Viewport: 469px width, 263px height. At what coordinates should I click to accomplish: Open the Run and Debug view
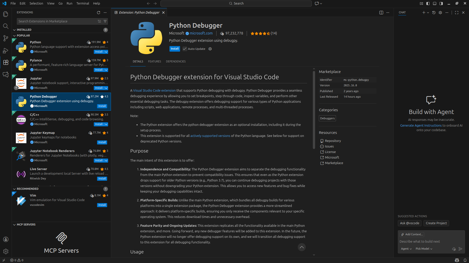tap(6, 51)
